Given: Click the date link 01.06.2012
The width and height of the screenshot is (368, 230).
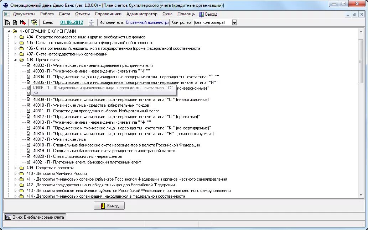Looking at the screenshot, I should [x=72, y=22].
